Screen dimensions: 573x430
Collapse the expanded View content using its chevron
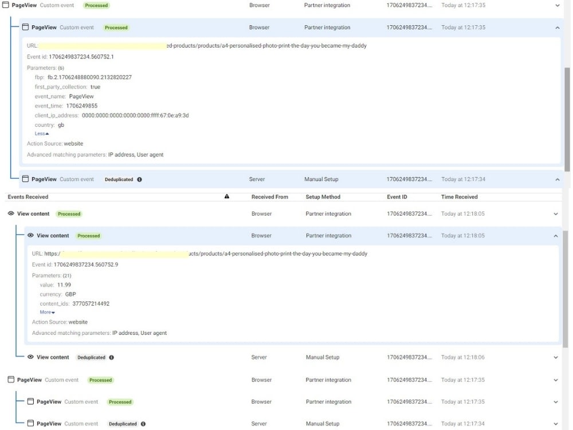coord(555,235)
